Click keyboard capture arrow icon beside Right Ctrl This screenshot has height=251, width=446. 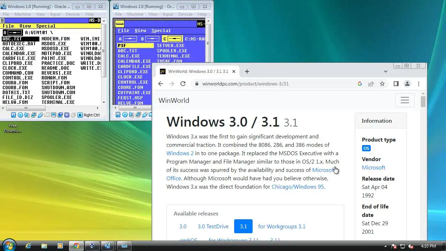80,115
